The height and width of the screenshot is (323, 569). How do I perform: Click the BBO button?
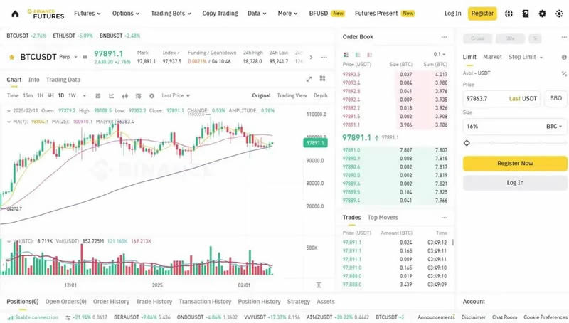[x=555, y=98]
